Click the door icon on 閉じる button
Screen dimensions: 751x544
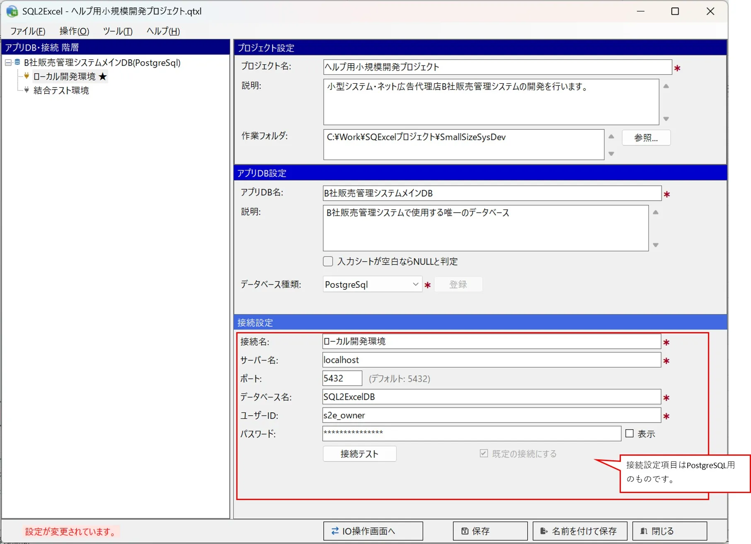coord(644,531)
